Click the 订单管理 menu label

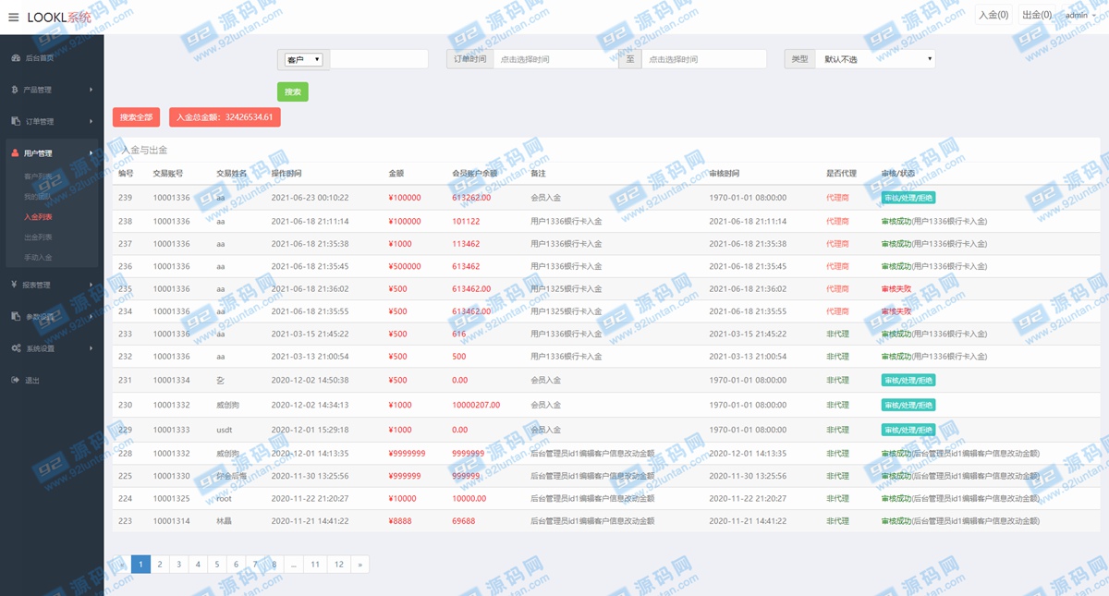(40, 121)
